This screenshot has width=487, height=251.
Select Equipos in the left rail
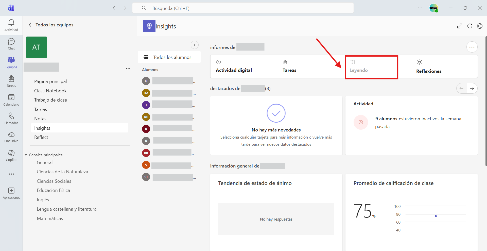point(11,63)
